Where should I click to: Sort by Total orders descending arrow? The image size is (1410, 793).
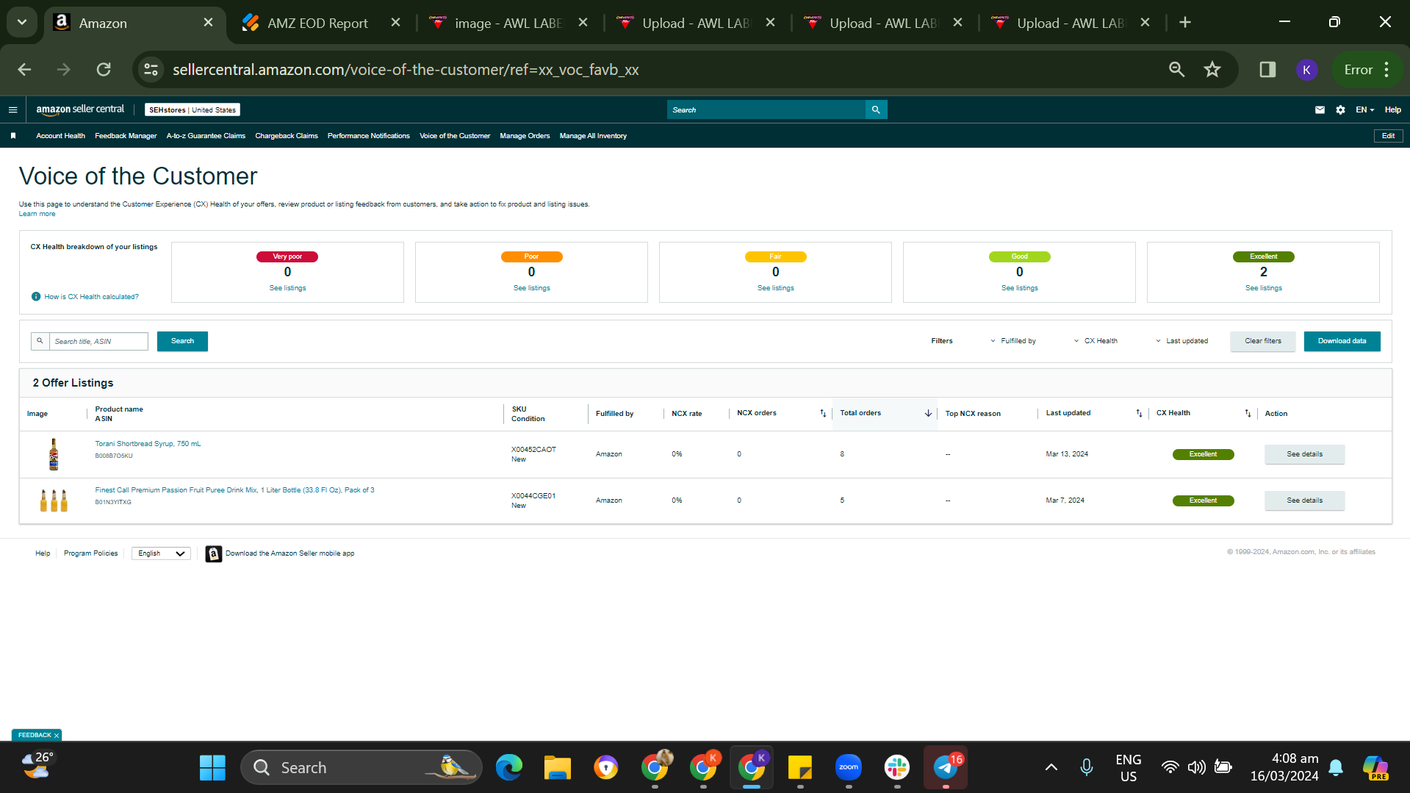click(x=928, y=413)
